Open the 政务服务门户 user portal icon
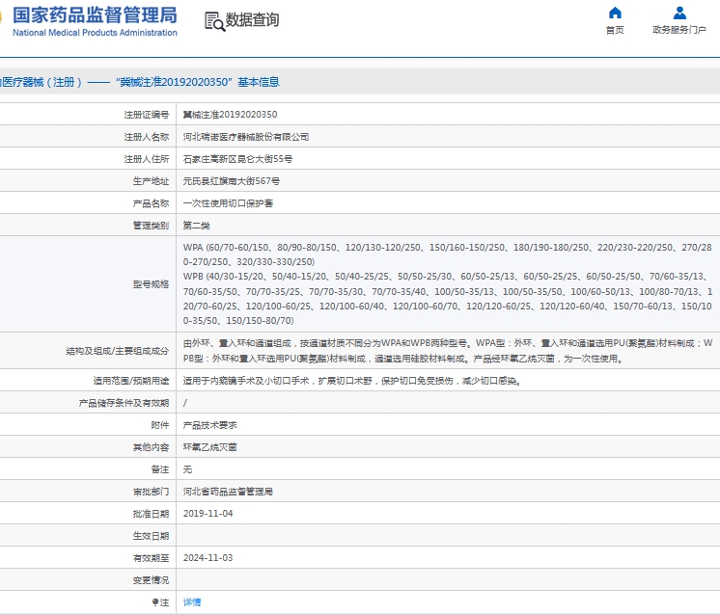 point(679,13)
